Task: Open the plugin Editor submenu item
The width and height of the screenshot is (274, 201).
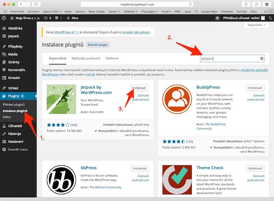Action: 7,117
